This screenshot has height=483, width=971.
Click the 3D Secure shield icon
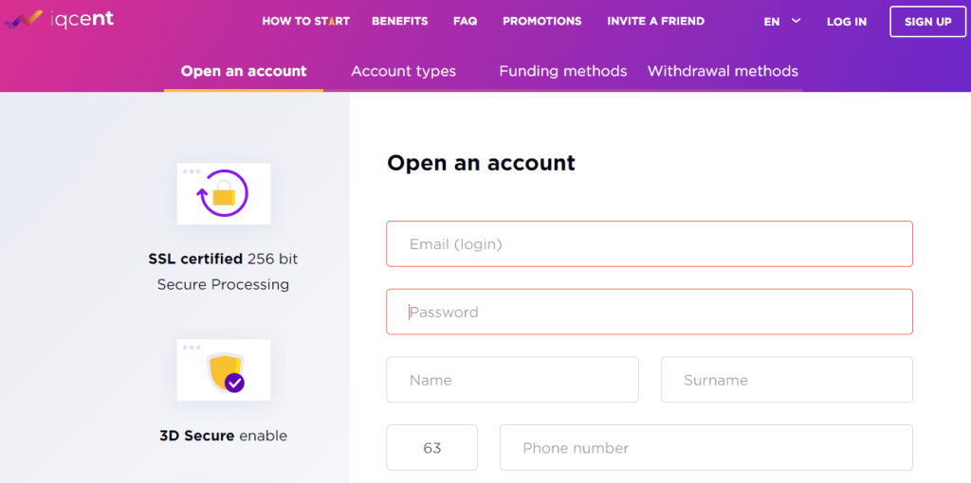pos(224,369)
